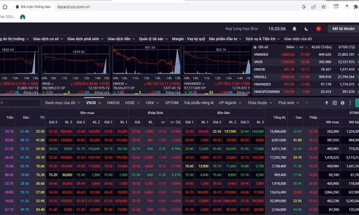This screenshot has width=359, height=215.
Task: Open iBoard notifications bell
Action: pyautogui.click(x=294, y=29)
